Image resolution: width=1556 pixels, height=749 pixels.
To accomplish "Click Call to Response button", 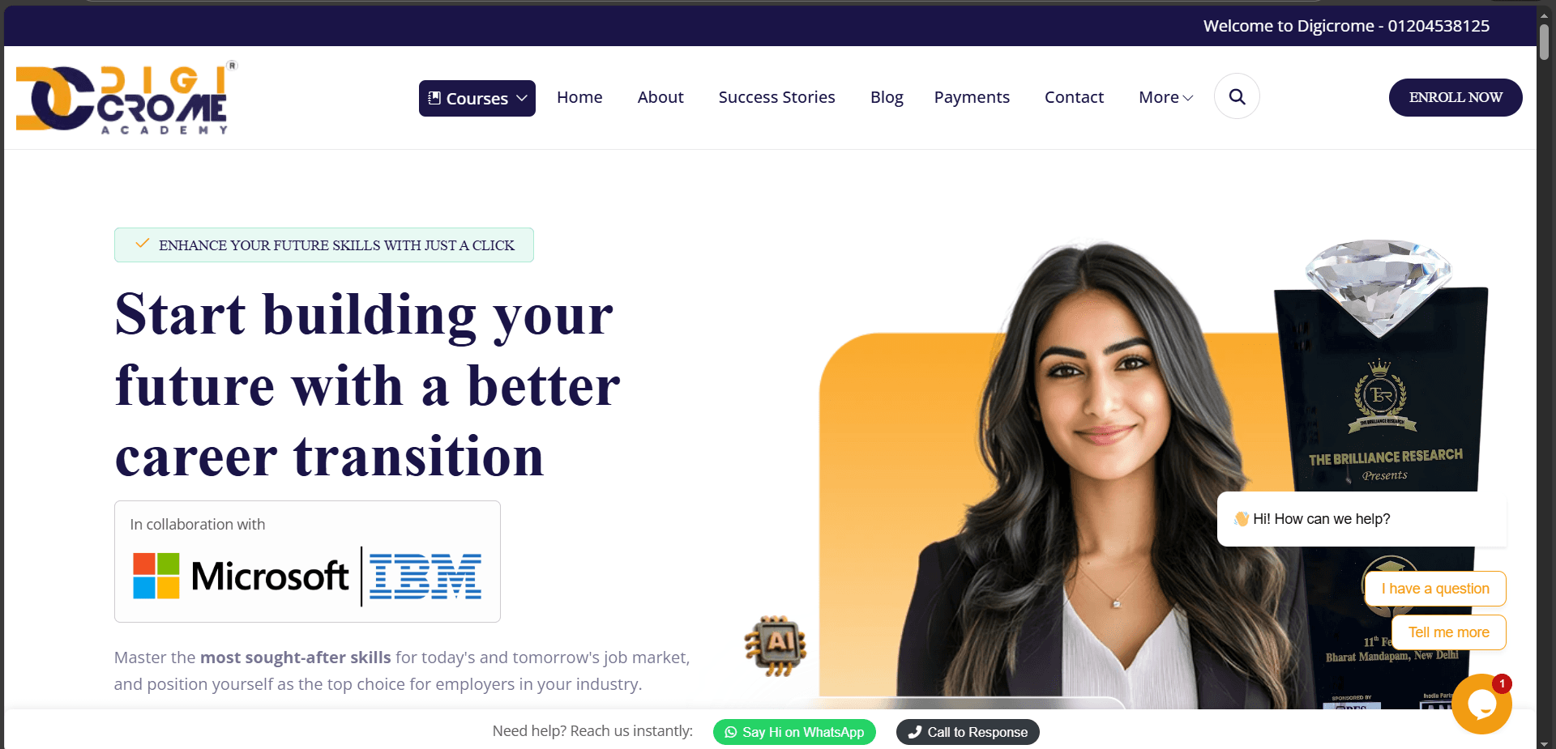I will [968, 732].
